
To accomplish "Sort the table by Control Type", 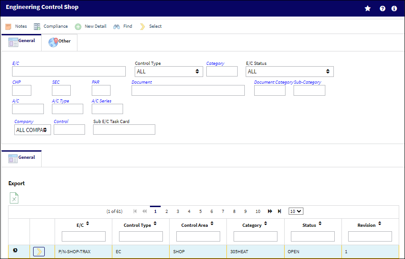I will click(155, 224).
